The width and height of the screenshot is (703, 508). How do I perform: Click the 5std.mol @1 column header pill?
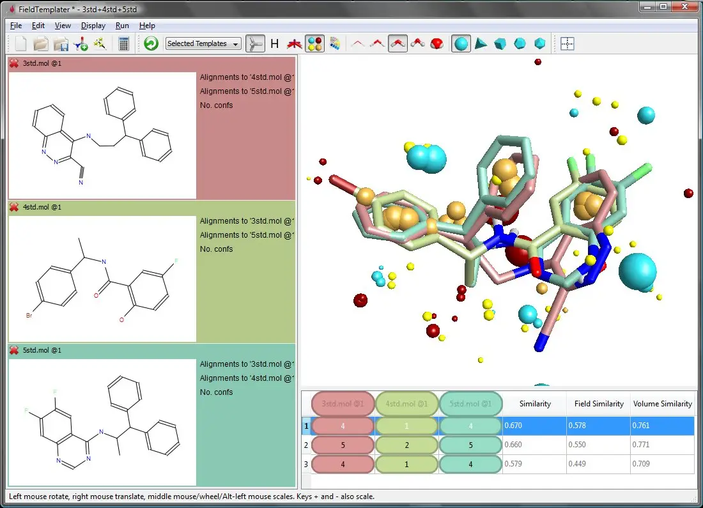click(x=471, y=404)
